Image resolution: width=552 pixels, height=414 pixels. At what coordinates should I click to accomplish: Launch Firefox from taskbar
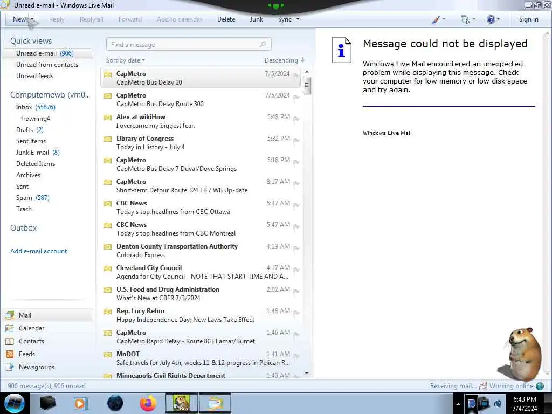148,403
